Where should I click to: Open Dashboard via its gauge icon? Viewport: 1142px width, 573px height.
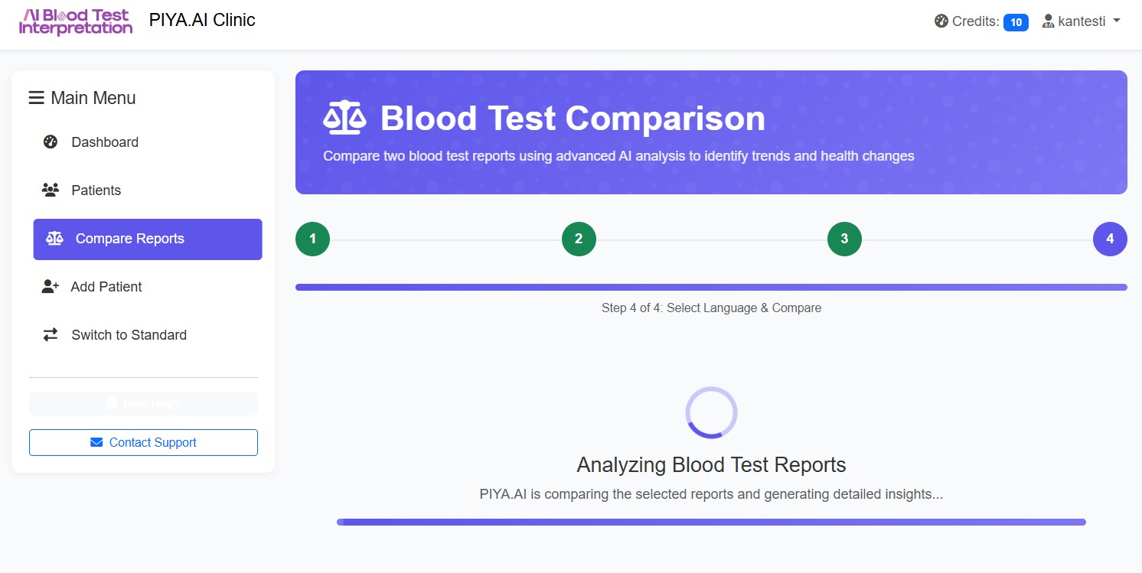51,142
